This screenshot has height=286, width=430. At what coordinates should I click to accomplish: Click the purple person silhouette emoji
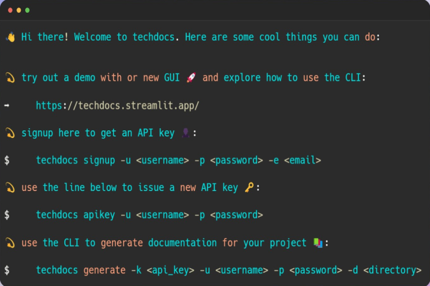point(186,133)
